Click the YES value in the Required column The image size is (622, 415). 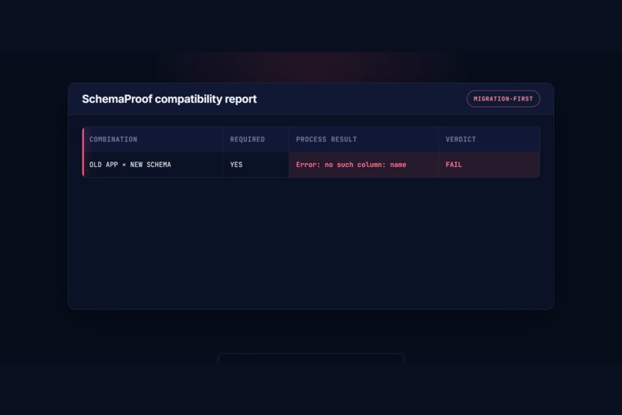coord(236,165)
